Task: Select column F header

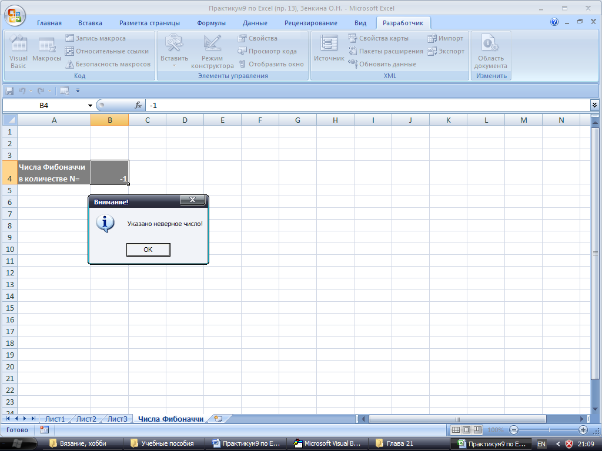Action: (260, 120)
